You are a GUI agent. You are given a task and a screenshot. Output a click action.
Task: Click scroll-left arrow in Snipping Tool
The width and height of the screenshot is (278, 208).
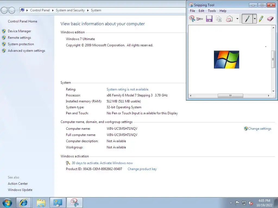[x=191, y=96]
